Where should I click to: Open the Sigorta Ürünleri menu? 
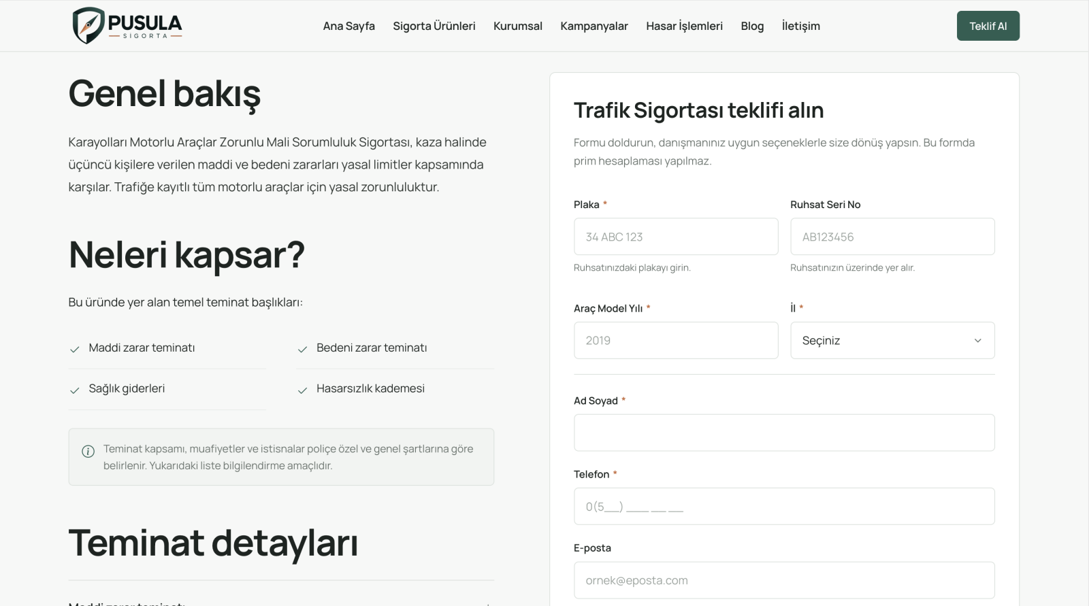coord(434,26)
